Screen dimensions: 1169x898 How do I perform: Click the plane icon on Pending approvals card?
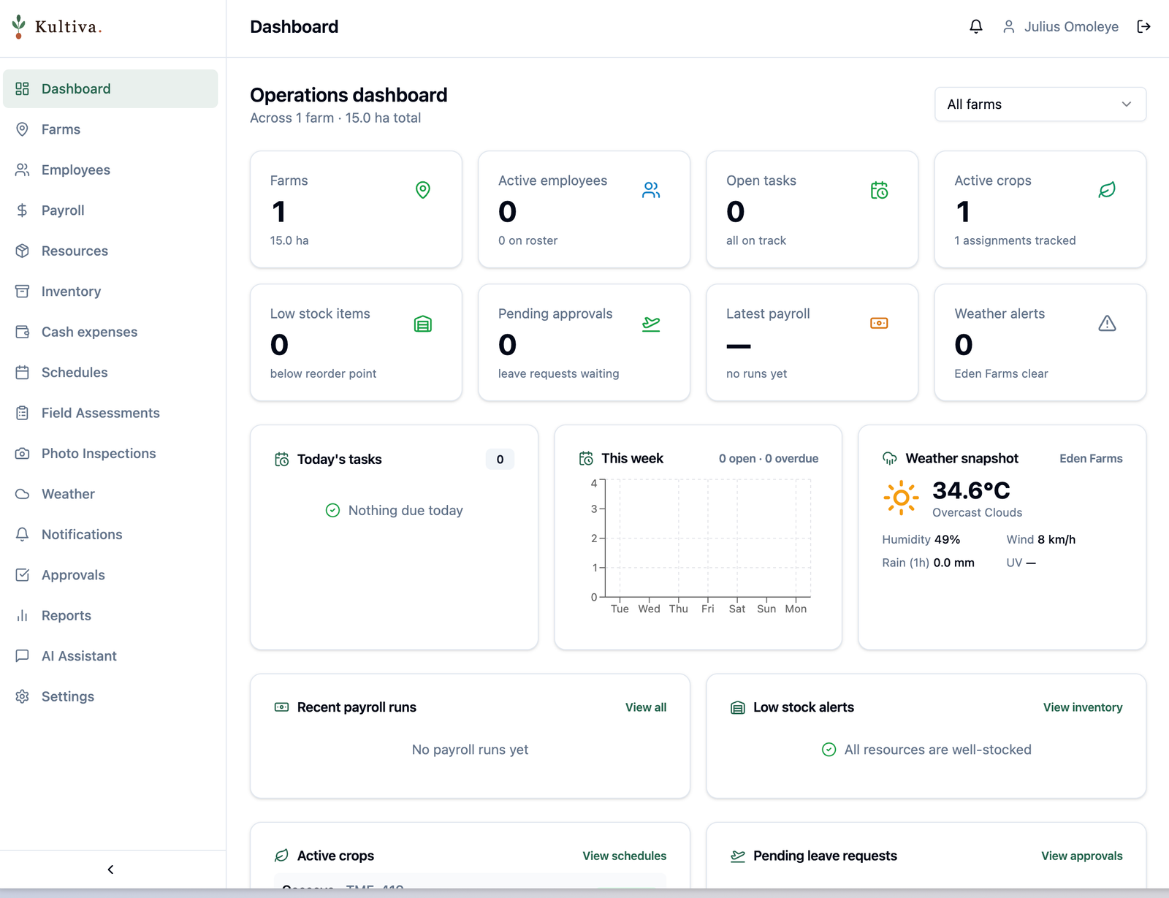pyautogui.click(x=651, y=324)
